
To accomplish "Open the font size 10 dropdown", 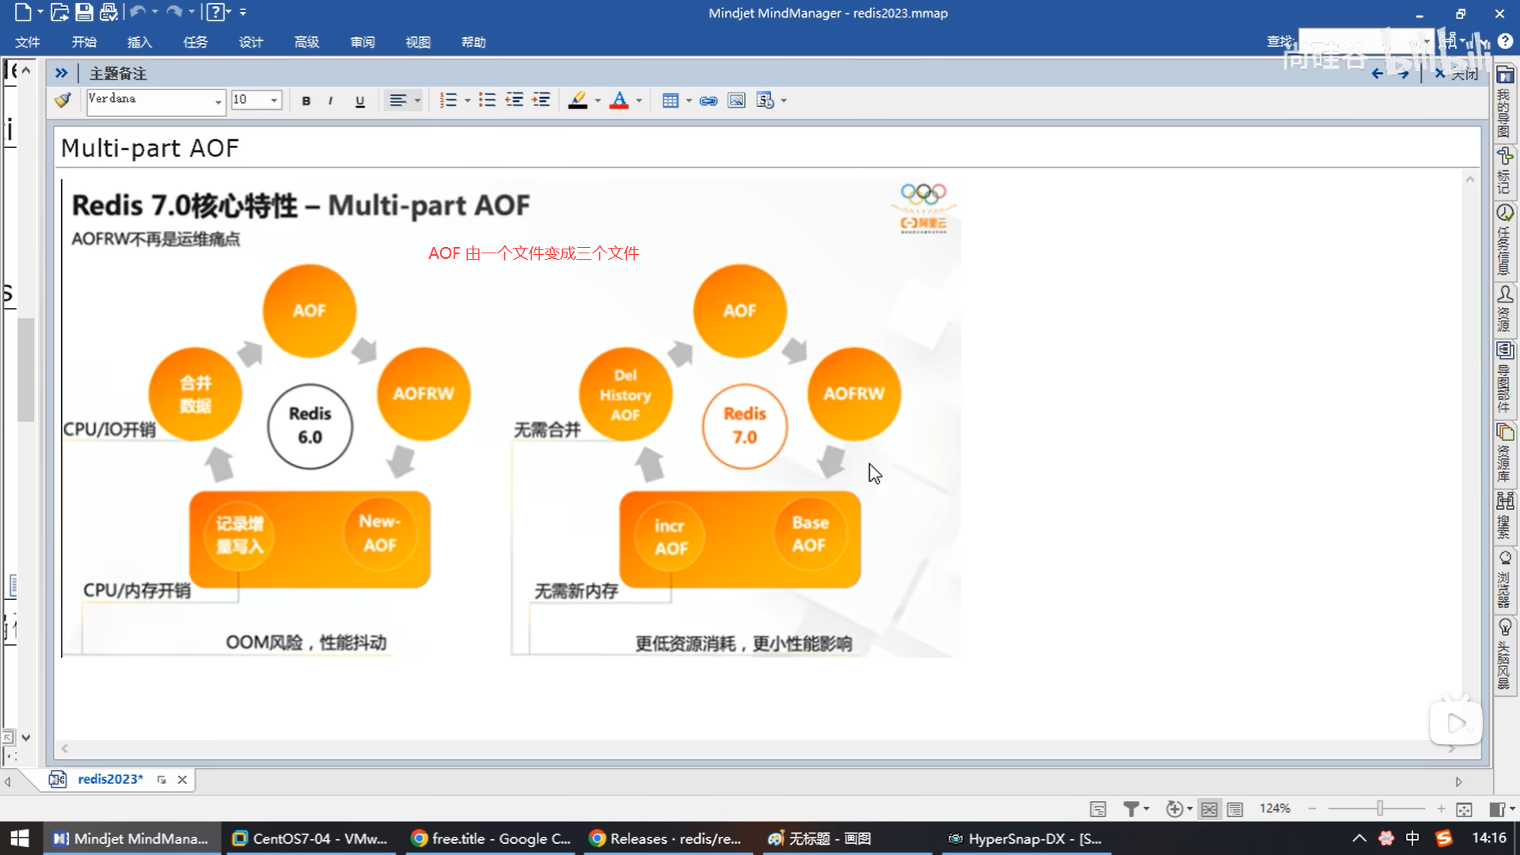I will pyautogui.click(x=274, y=101).
